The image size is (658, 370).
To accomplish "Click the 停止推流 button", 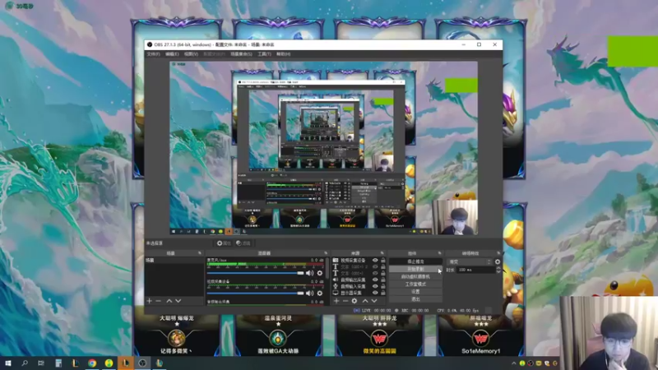I will coord(415,261).
